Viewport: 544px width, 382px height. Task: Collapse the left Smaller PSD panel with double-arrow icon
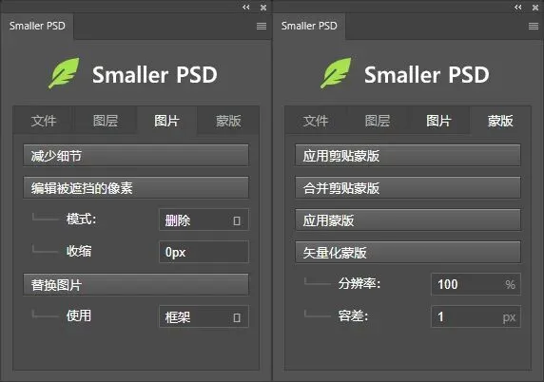pyautogui.click(x=246, y=8)
